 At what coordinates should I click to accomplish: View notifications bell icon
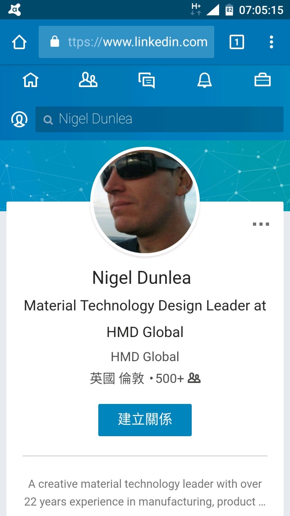205,80
